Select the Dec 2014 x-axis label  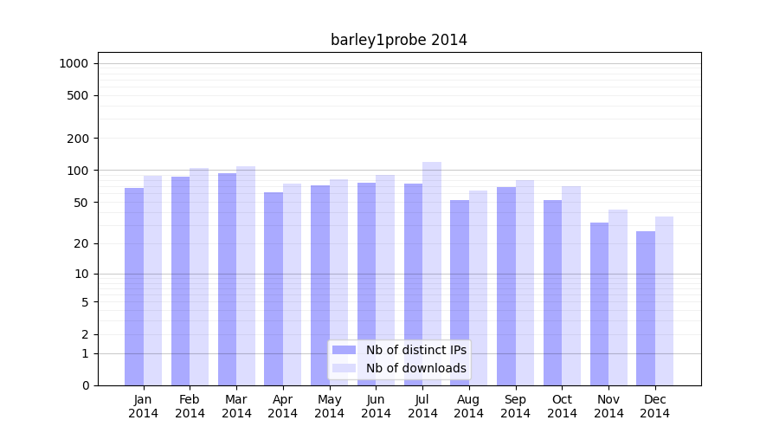point(655,406)
